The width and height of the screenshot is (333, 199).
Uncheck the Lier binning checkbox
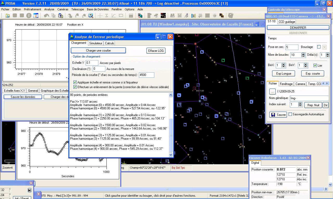click(315, 66)
